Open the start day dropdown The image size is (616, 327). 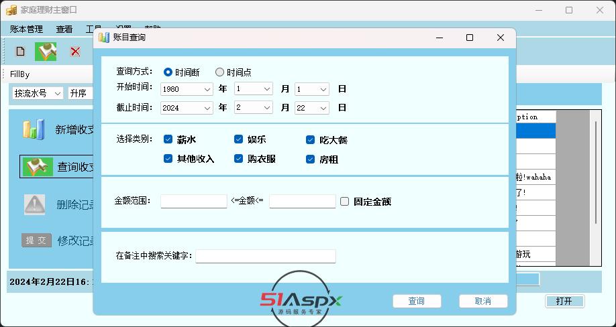point(312,89)
